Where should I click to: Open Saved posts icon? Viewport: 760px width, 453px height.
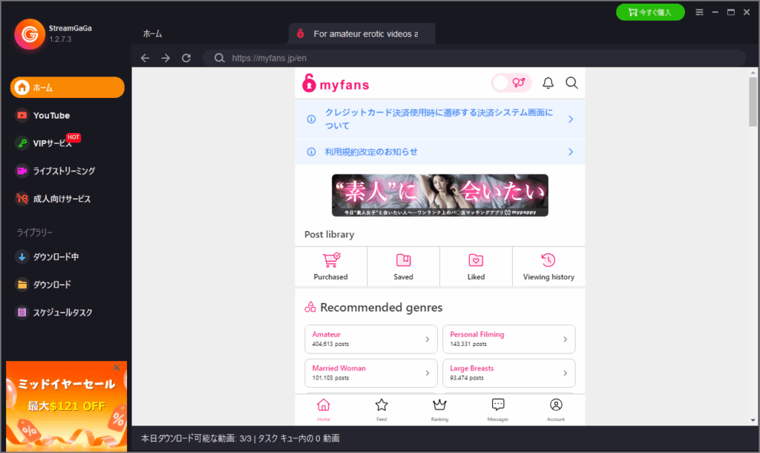403,260
